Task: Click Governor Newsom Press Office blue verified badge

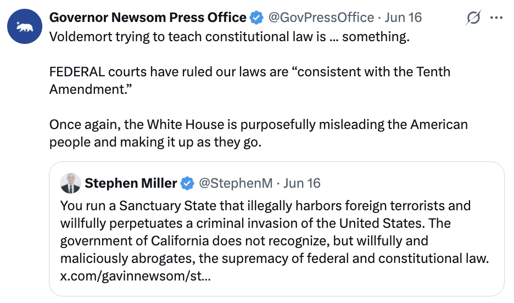Action: click(256, 18)
